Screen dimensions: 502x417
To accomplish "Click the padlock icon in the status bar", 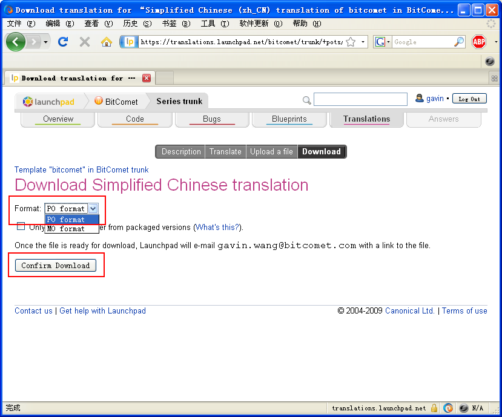I will [x=434, y=408].
